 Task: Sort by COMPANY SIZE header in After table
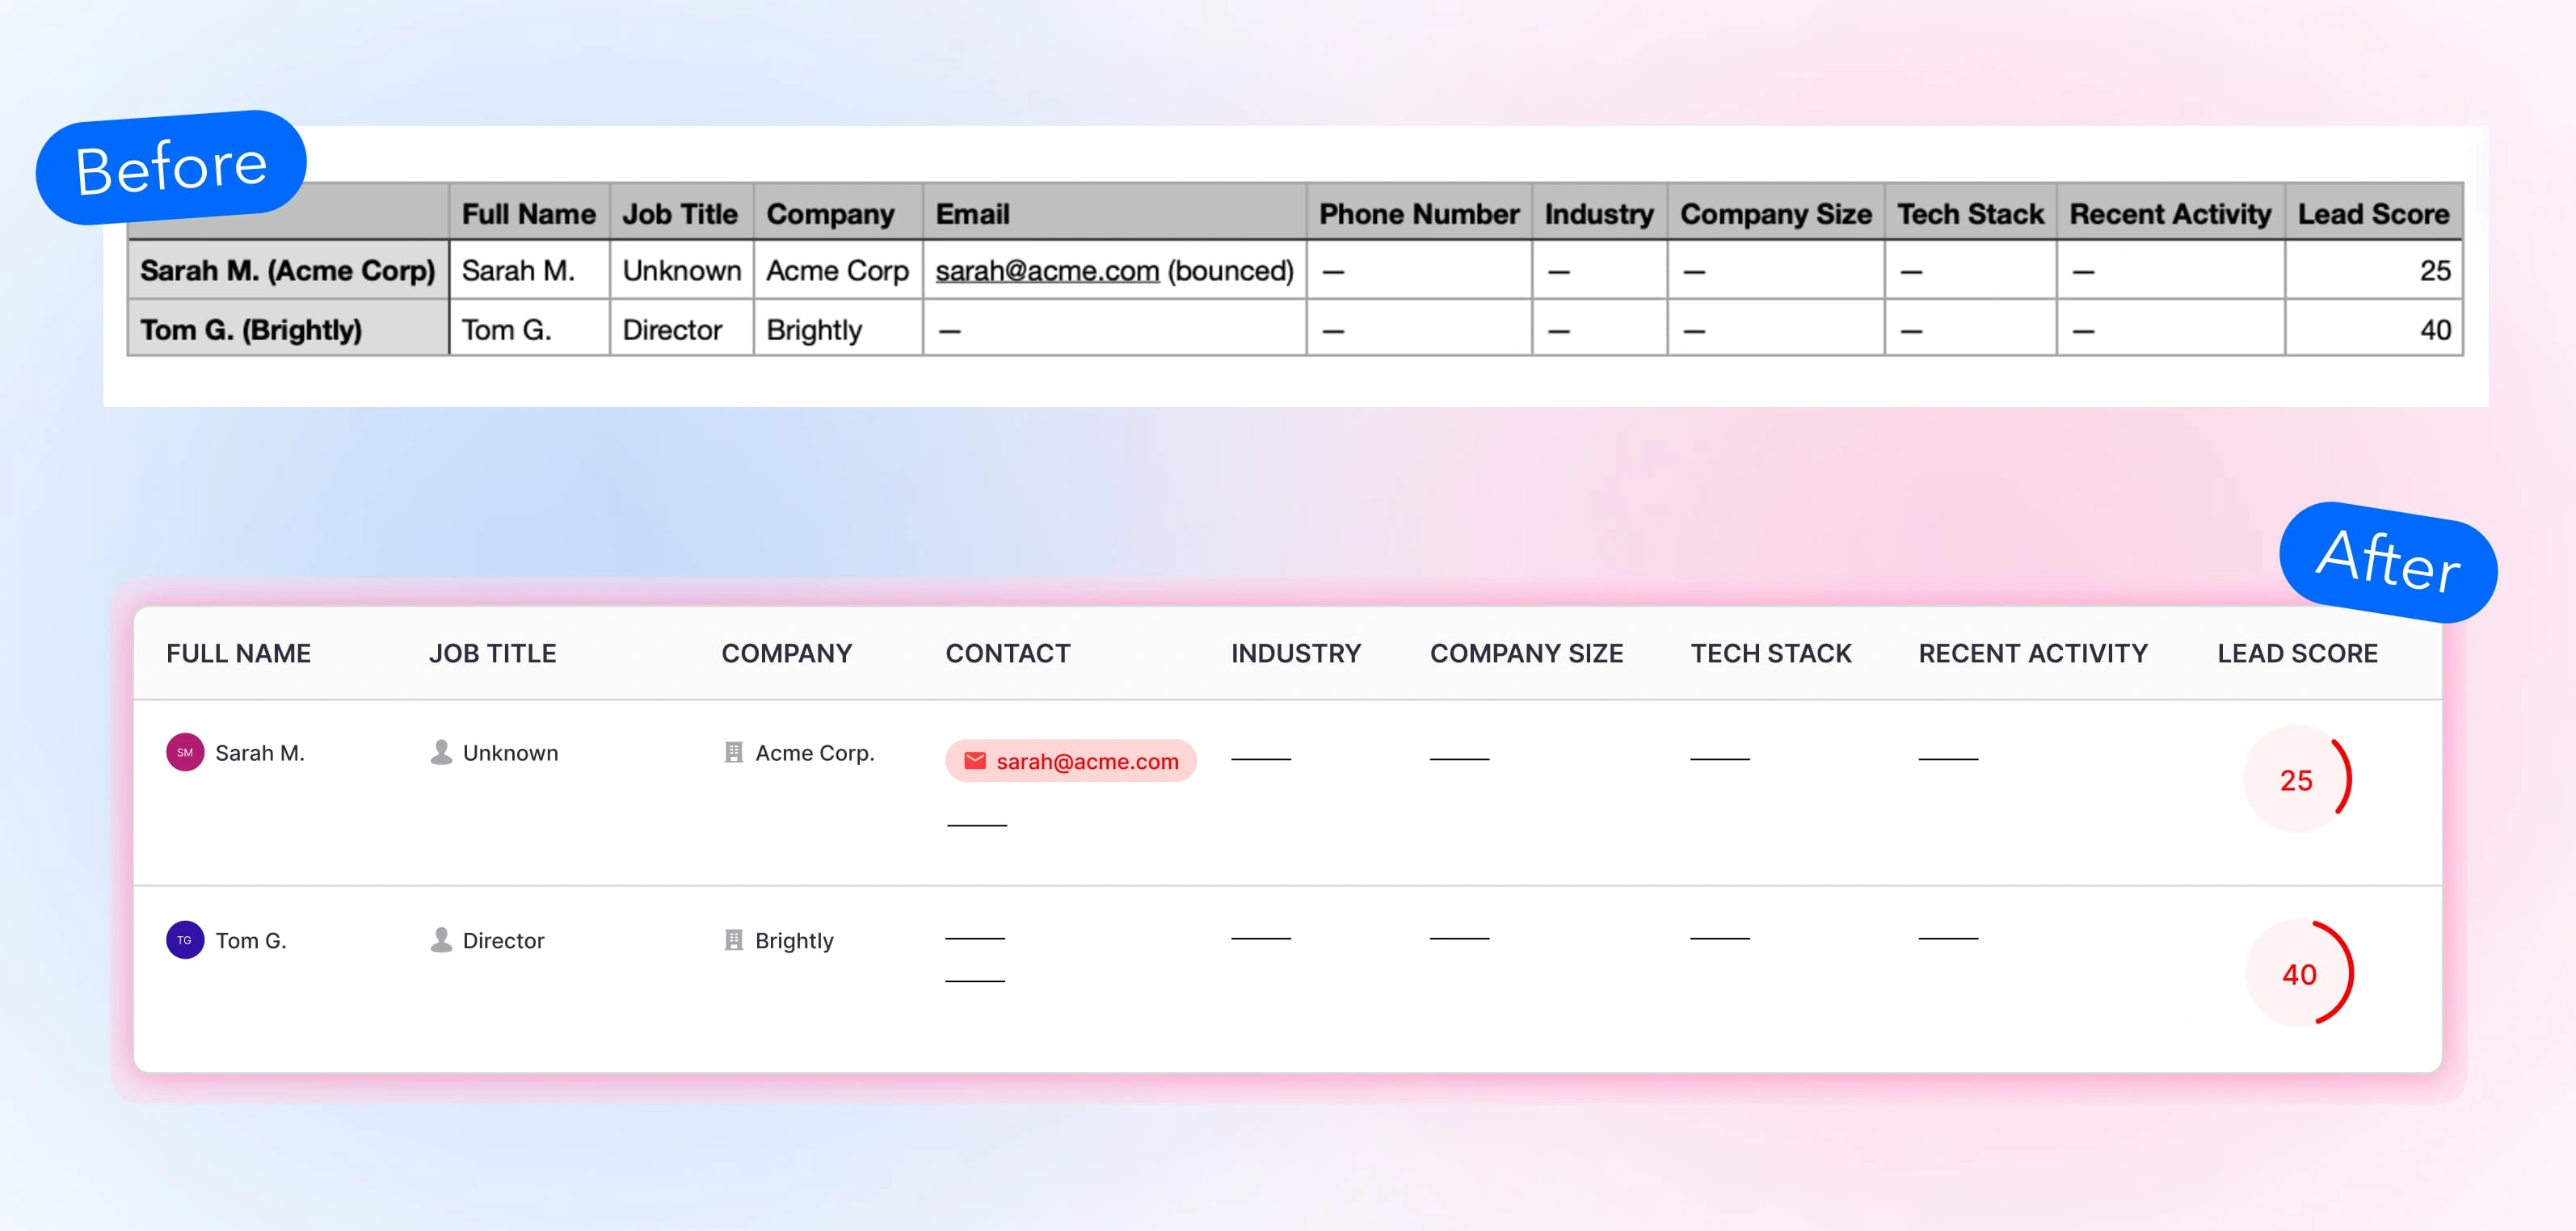click(x=1527, y=653)
